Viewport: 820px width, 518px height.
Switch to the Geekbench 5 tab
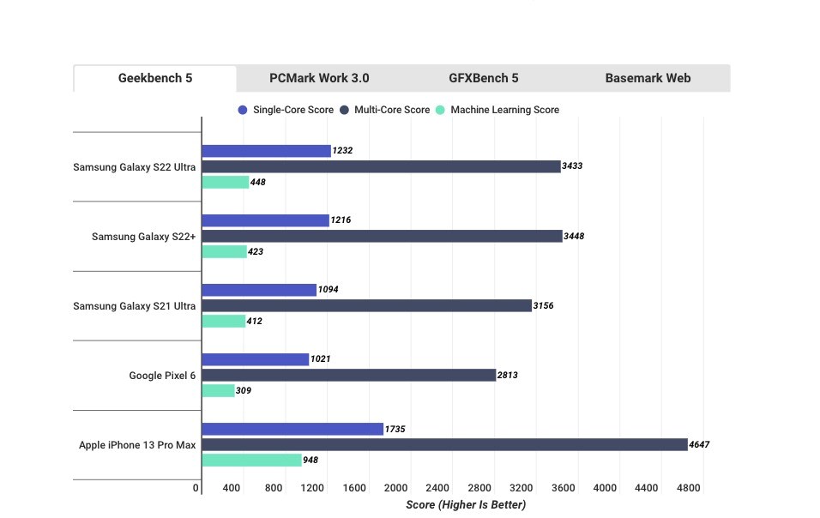154,78
